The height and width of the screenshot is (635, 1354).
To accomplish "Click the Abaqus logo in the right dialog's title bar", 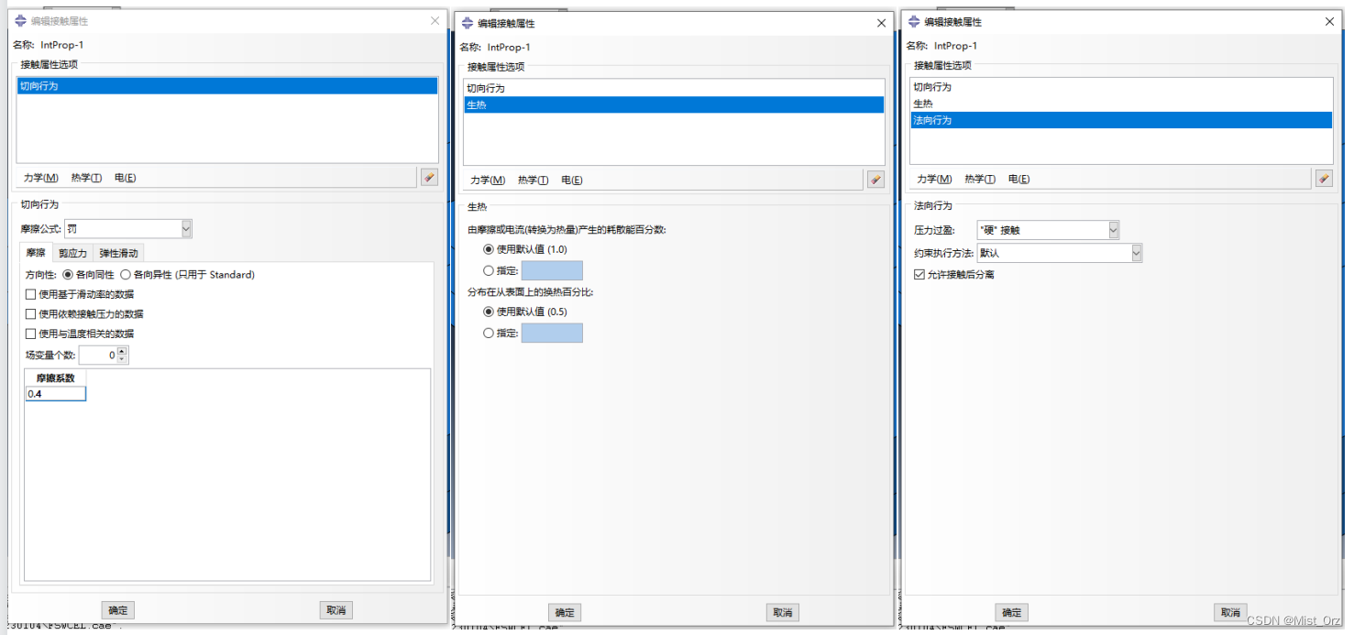I will pos(914,21).
